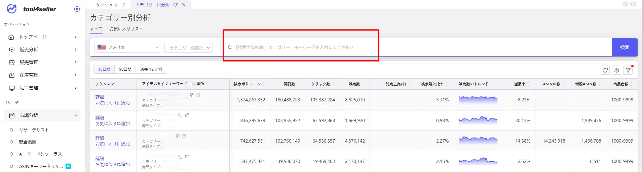Image resolution: width=643 pixels, height=172 pixels.
Task: Click the 販売分析 chart icon in the sidebar
Action: 12,50
